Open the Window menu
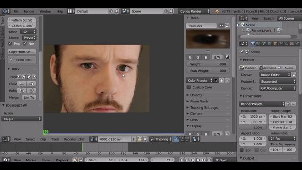Image resolution: width=302 pixels, height=170 pixels. [45, 11]
